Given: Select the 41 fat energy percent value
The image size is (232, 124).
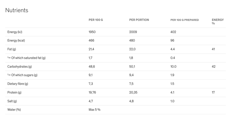Looking at the screenshot, I should [x=213, y=49].
